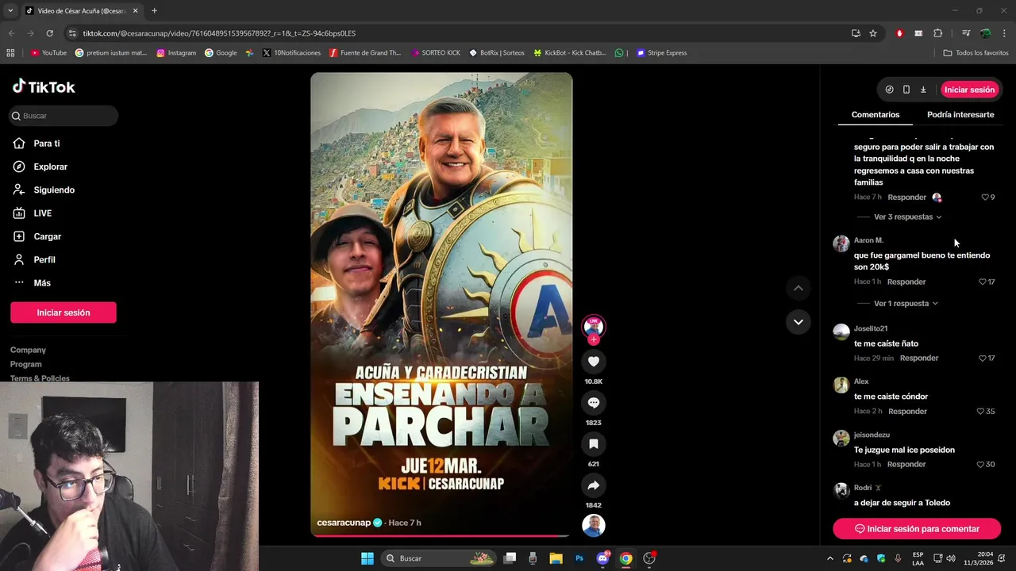Open the Instagram bookmark
1016x571 pixels.
(176, 53)
